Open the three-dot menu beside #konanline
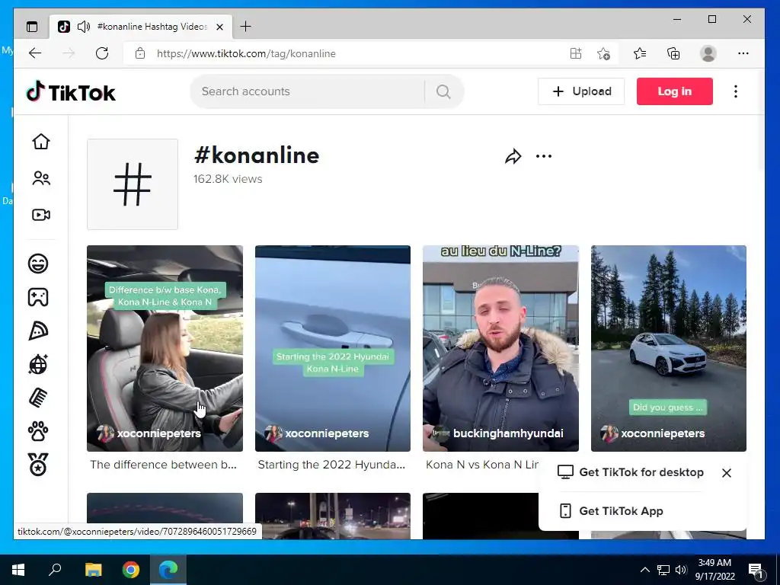Image resolution: width=780 pixels, height=585 pixels. point(544,156)
